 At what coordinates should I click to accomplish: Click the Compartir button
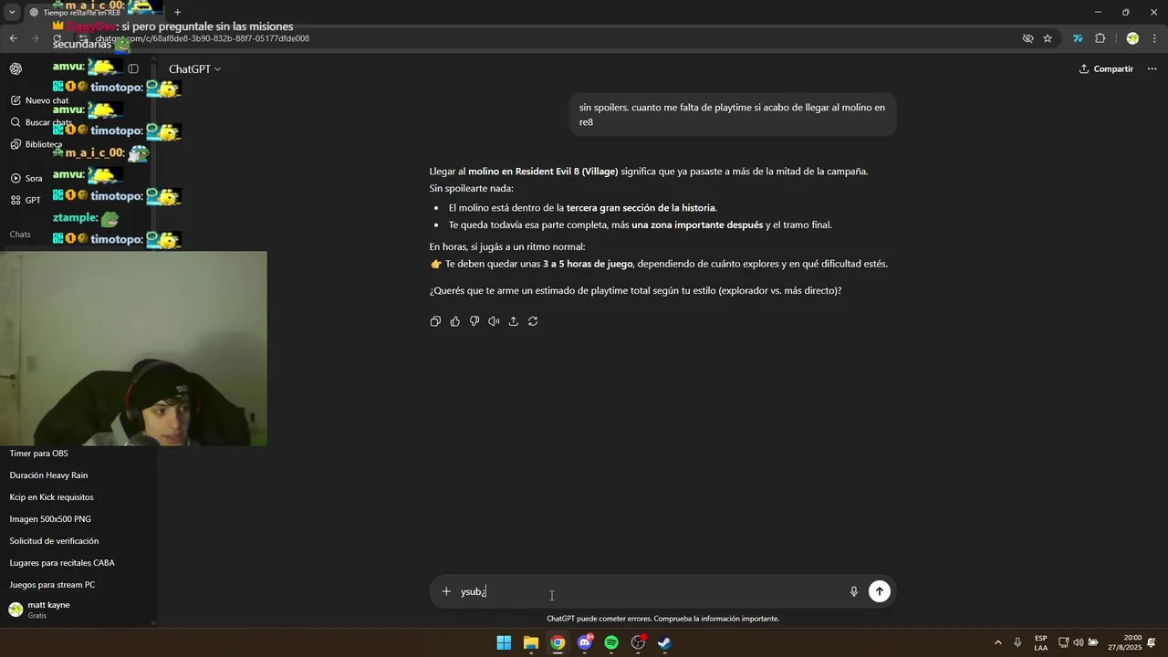1106,68
